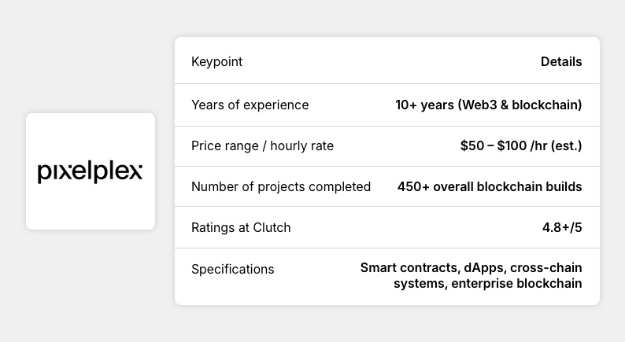Click the stylized x in pixelplex logo
The image size is (625, 342).
135,171
